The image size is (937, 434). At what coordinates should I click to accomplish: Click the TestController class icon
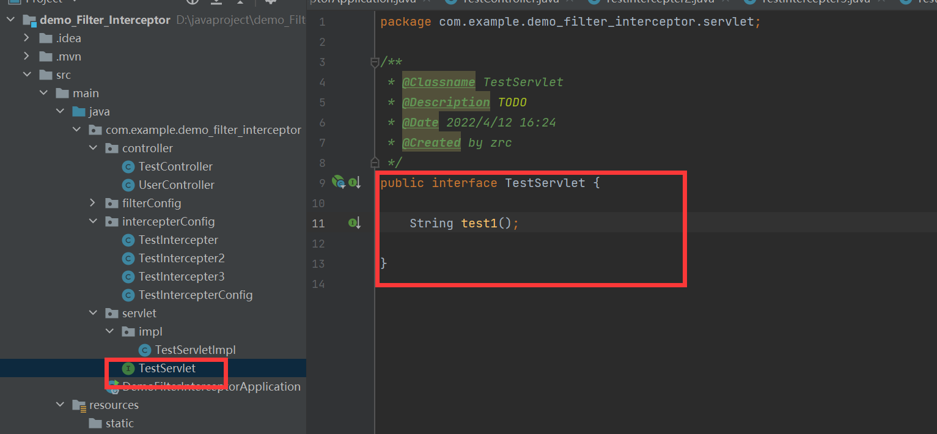[128, 167]
